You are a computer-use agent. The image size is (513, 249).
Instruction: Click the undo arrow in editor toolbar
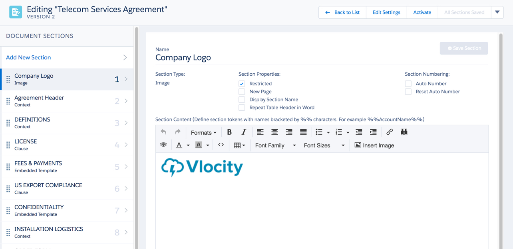(163, 132)
